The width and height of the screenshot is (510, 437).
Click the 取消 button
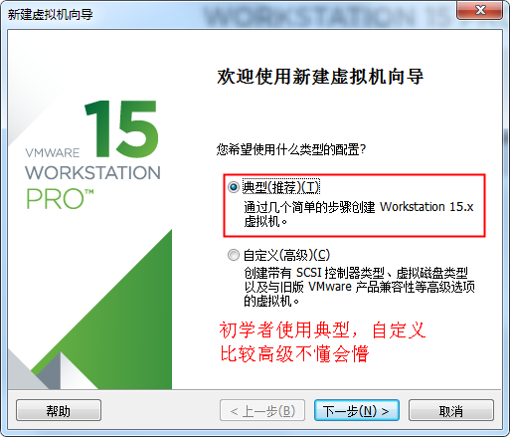coord(451,411)
